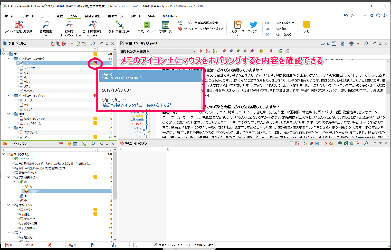Click zoom out magnifier in 文書ブラウザ header

tap(323, 44)
